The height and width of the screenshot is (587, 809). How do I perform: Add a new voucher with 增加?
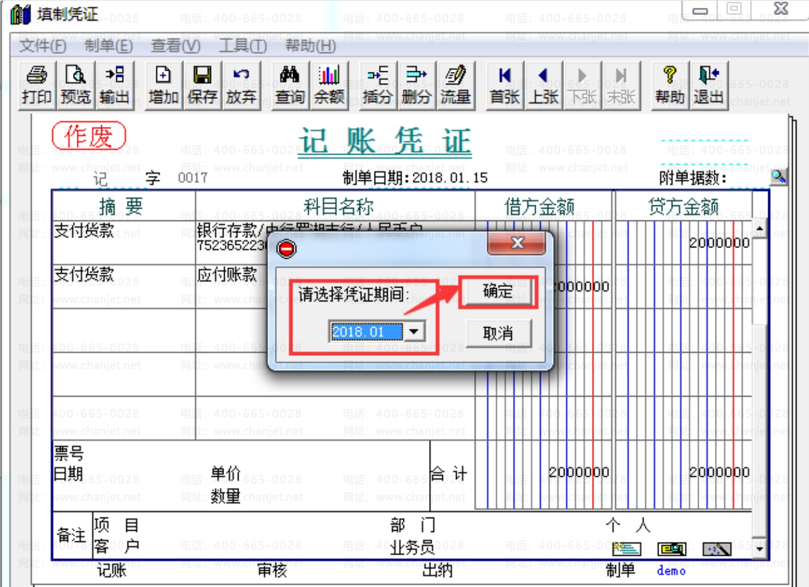(x=163, y=86)
